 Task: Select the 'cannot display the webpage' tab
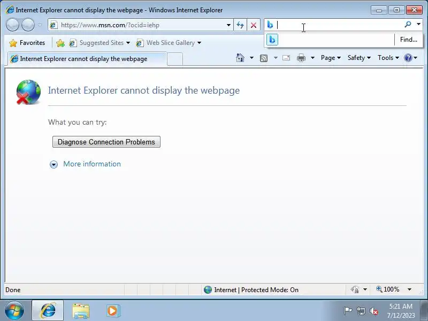coord(87,59)
